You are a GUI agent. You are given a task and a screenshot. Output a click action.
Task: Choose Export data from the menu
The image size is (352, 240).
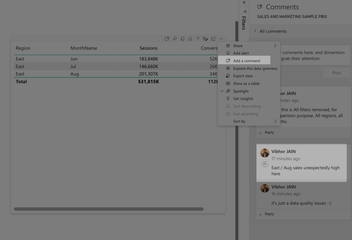[243, 76]
